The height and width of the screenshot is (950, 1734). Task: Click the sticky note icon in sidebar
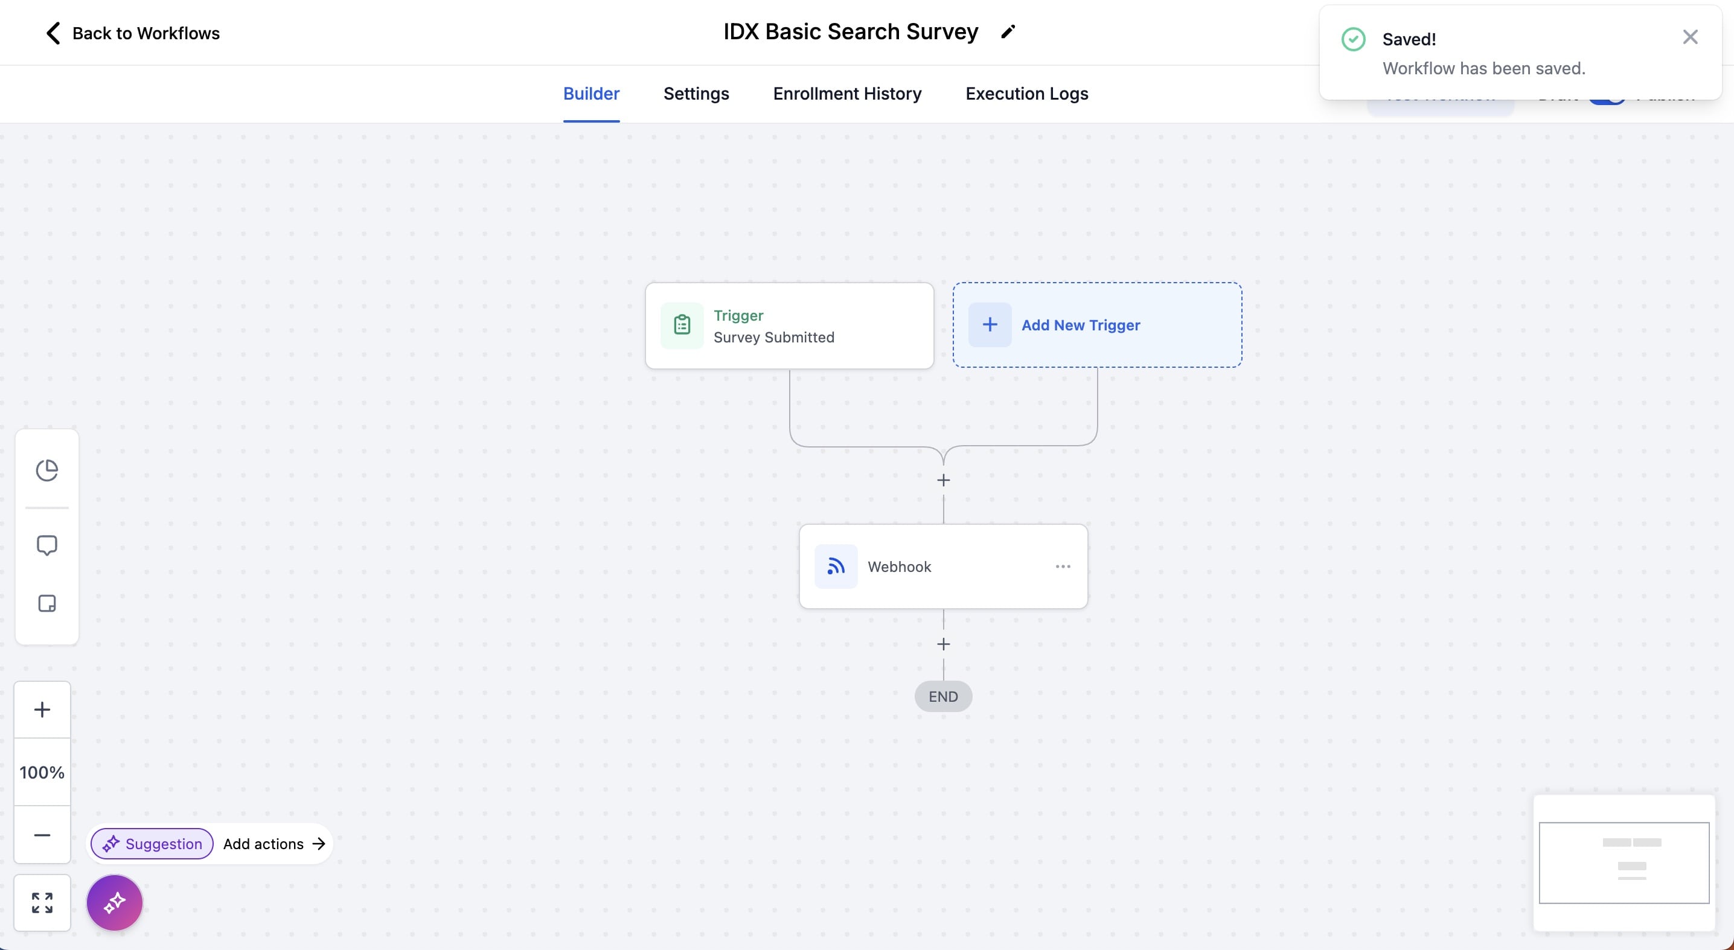46,603
